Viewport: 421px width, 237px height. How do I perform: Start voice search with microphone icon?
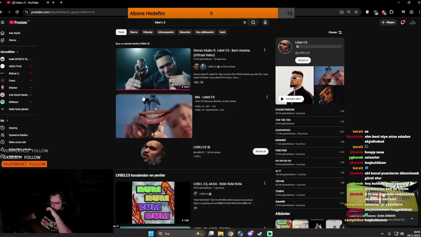(265, 22)
